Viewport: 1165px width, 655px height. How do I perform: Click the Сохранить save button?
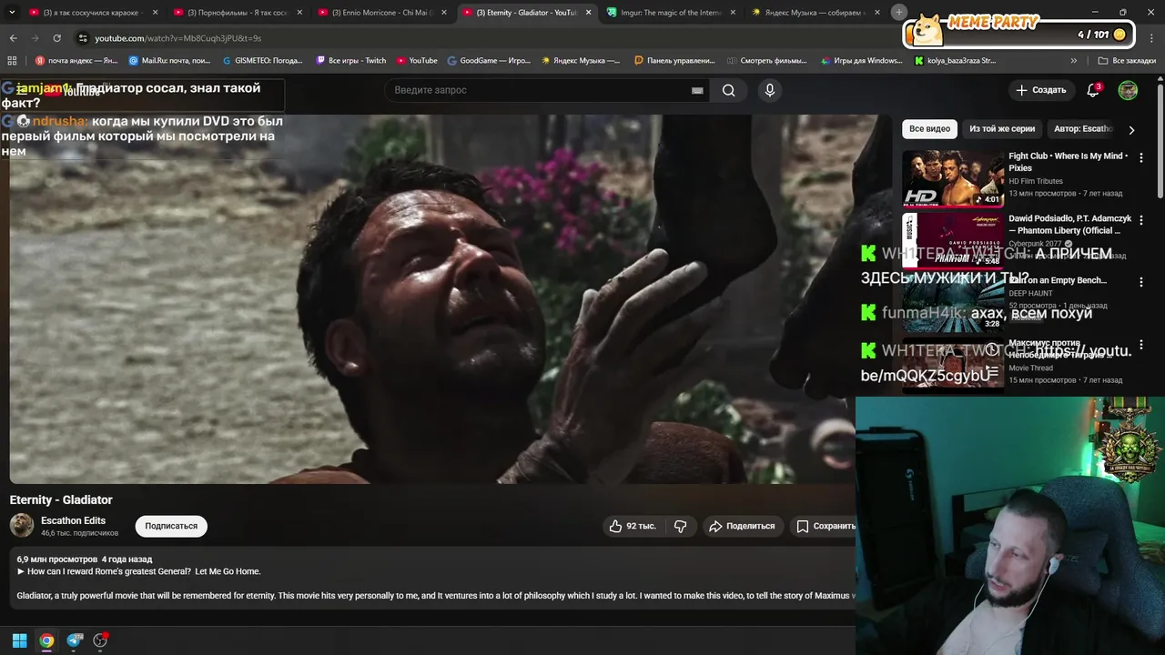(x=826, y=526)
